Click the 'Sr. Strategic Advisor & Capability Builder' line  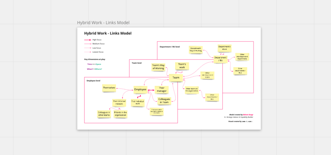coord(238,117)
